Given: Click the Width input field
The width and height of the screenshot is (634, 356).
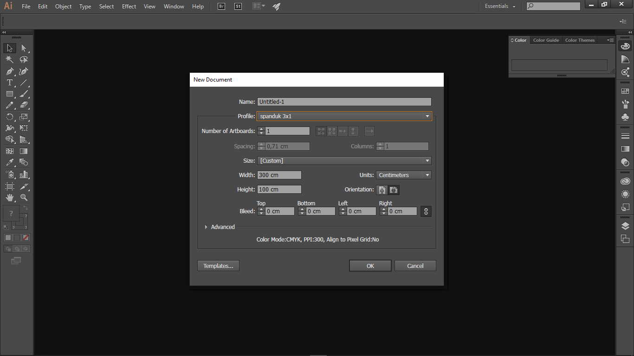Looking at the screenshot, I should [279, 175].
